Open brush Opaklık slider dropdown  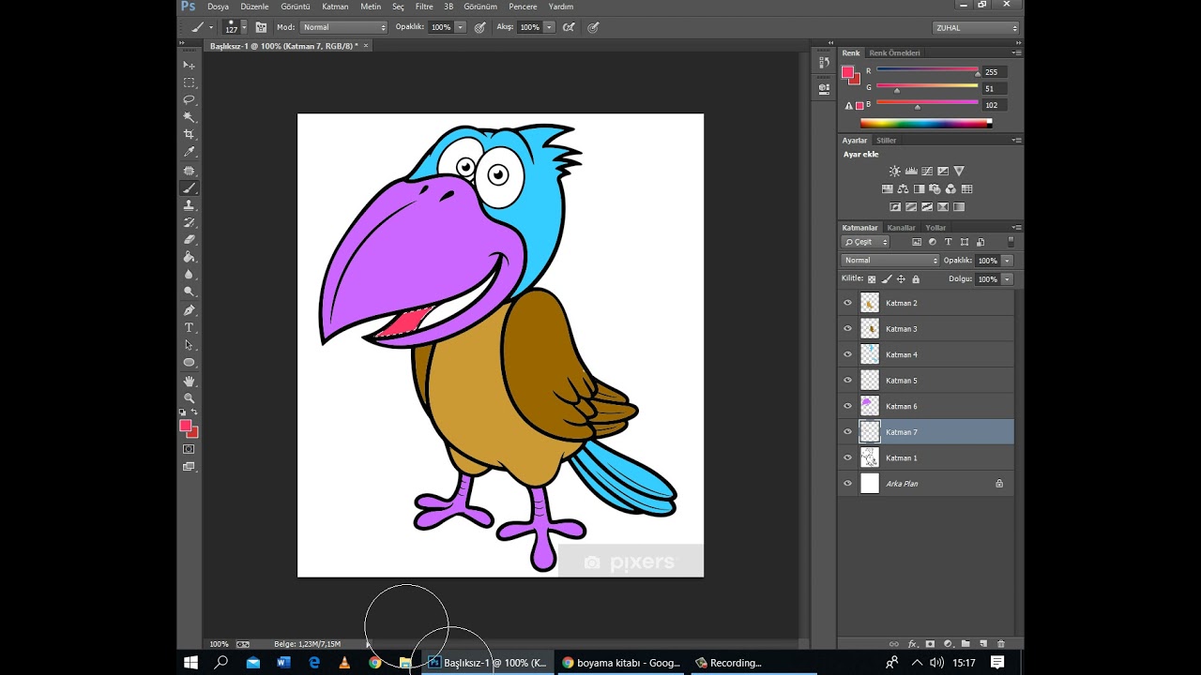460,27
